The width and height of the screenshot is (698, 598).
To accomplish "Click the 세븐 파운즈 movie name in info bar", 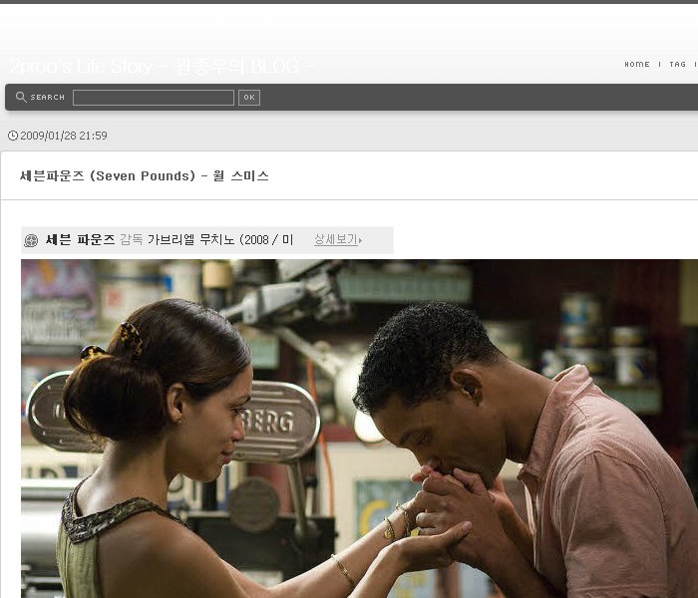I will tap(80, 240).
